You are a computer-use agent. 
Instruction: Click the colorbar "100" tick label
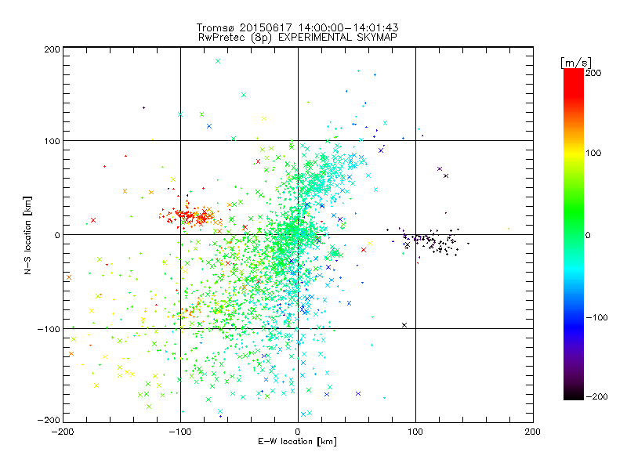(x=593, y=153)
